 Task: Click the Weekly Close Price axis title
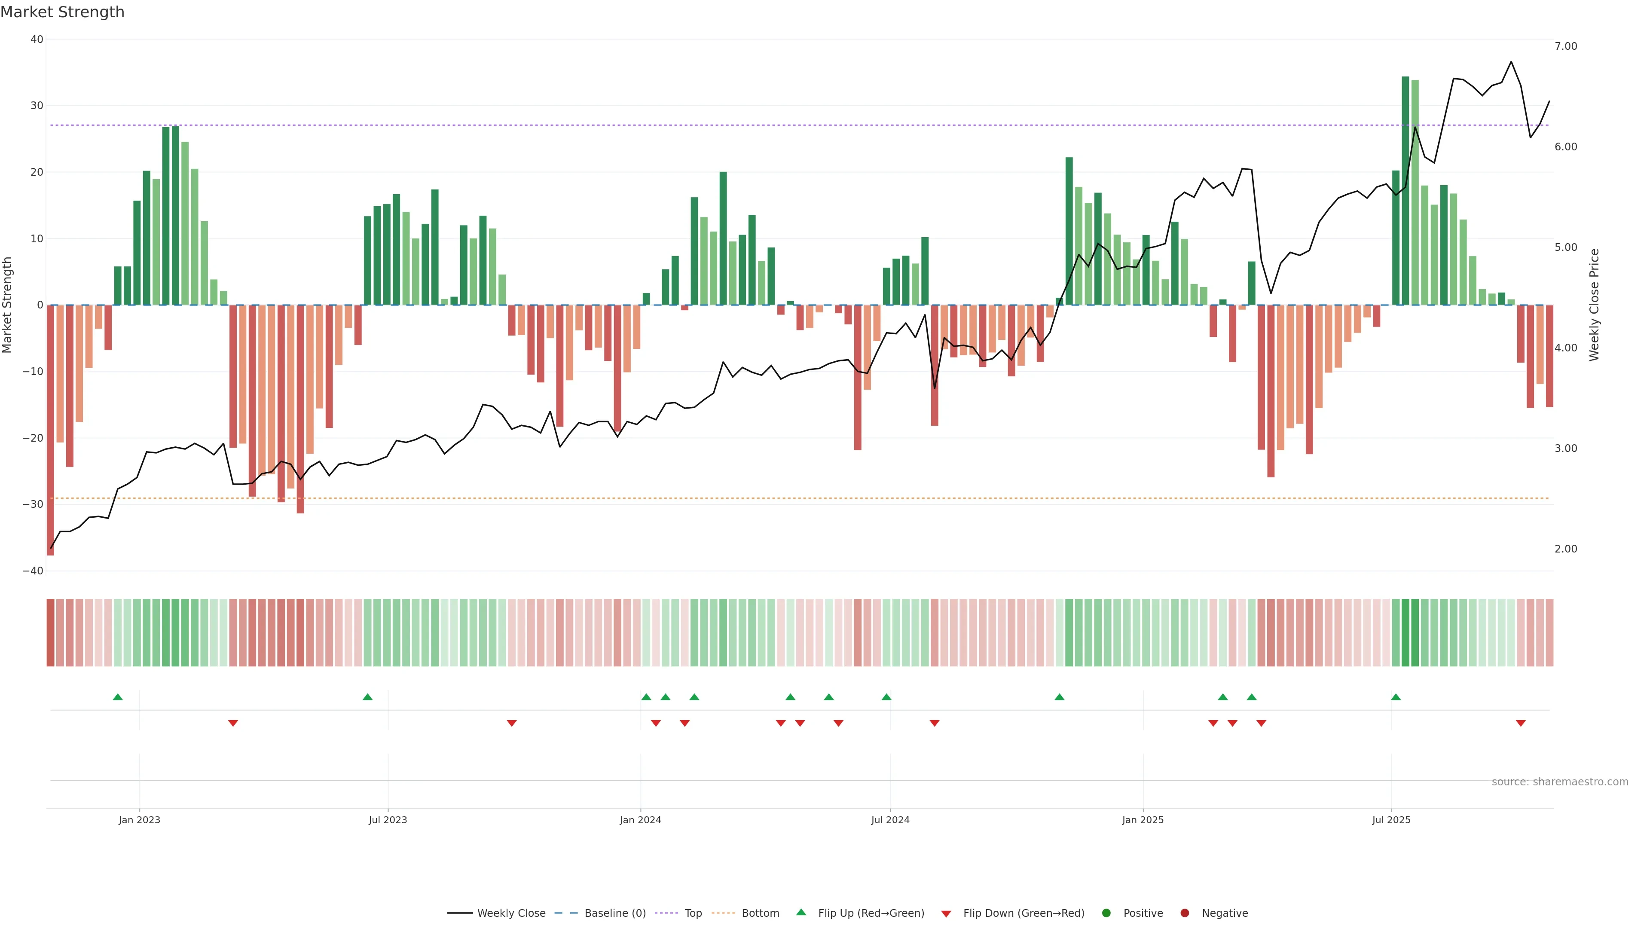point(1594,305)
